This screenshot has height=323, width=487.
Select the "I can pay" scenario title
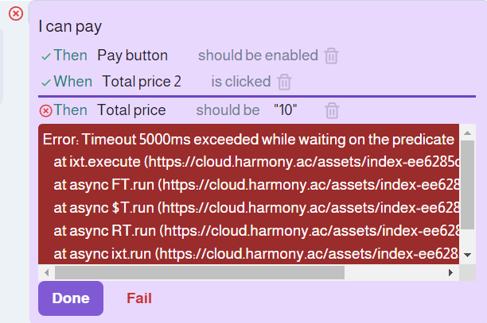pyautogui.click(x=70, y=27)
